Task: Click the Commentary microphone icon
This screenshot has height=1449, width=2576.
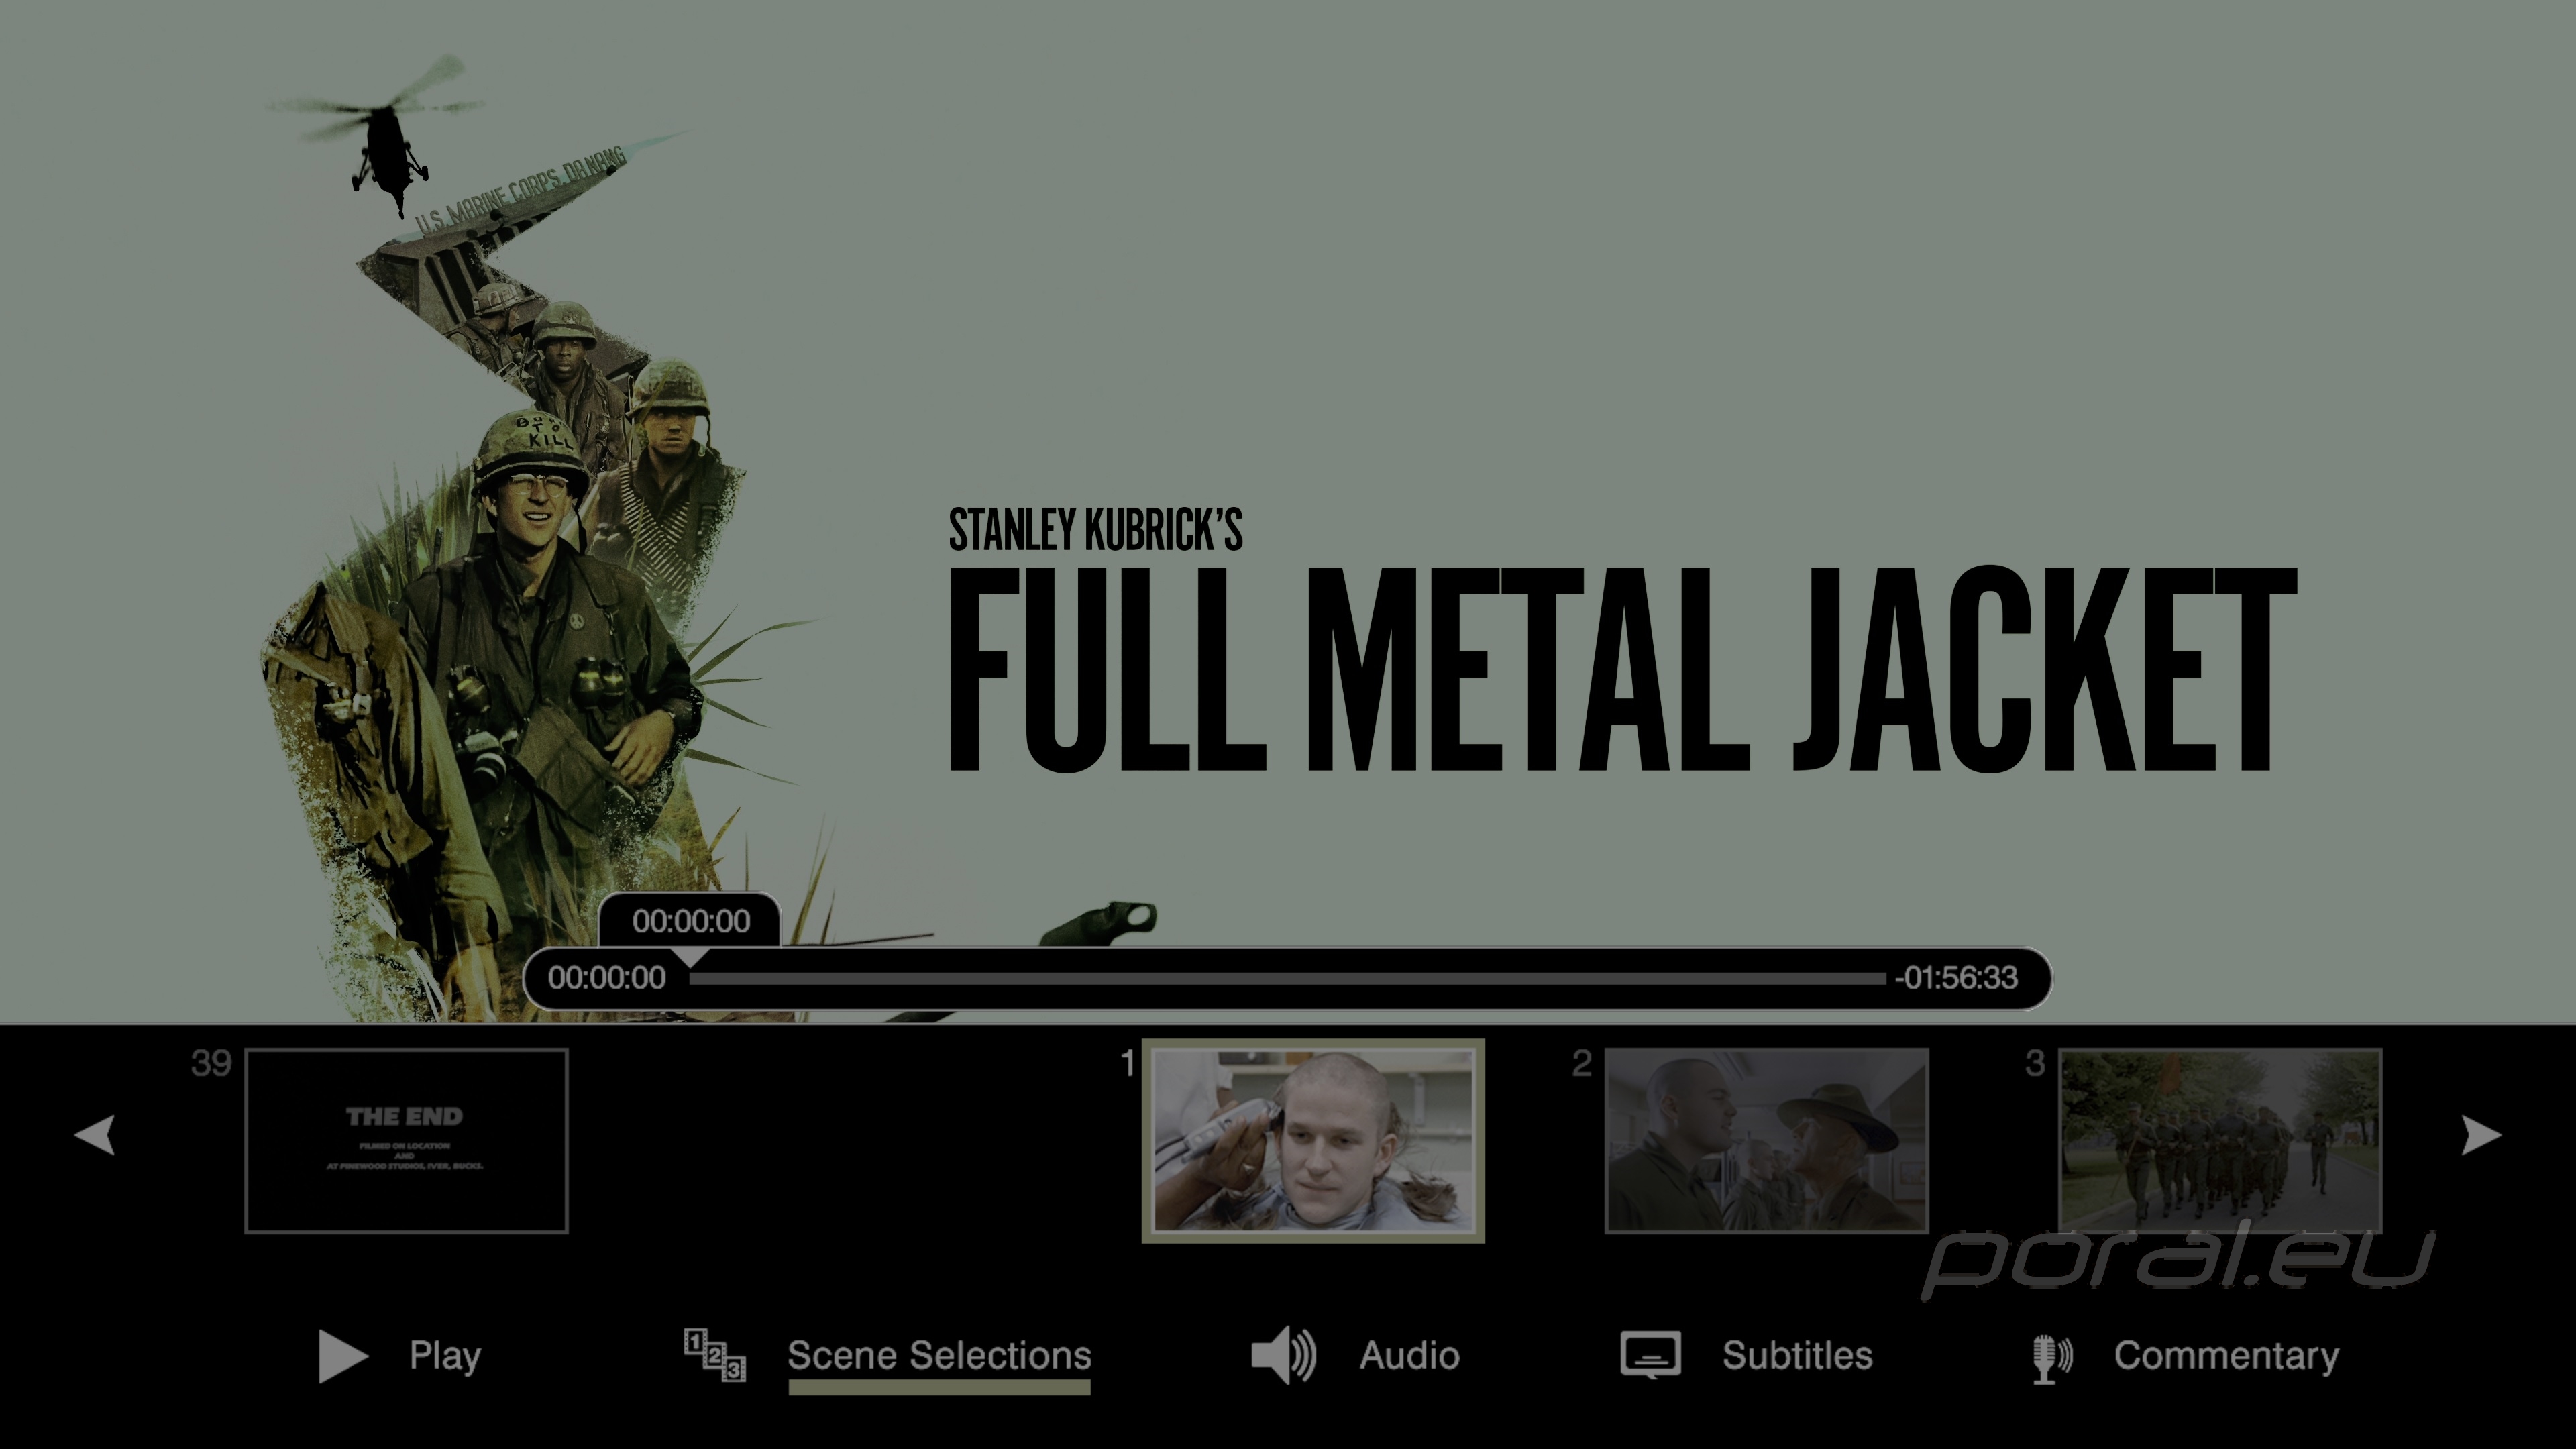Action: pos(2053,1358)
